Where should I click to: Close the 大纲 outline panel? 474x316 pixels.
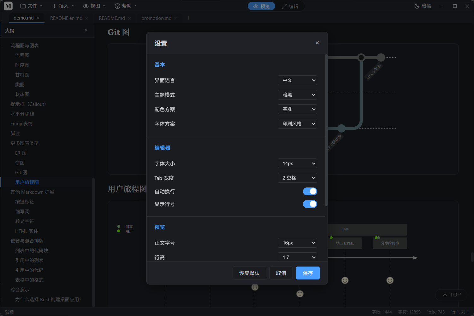(86, 30)
